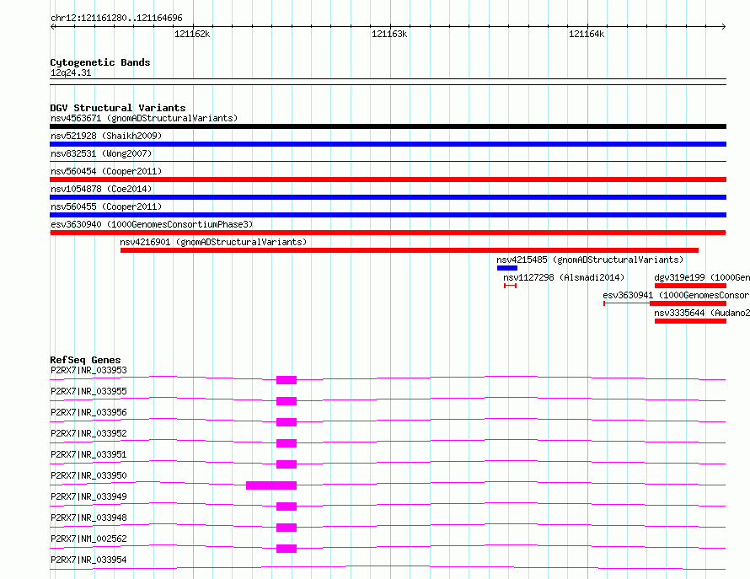Select the NR_033952 magenta exon block
The height and width of the screenshot is (579, 750).
tap(287, 443)
